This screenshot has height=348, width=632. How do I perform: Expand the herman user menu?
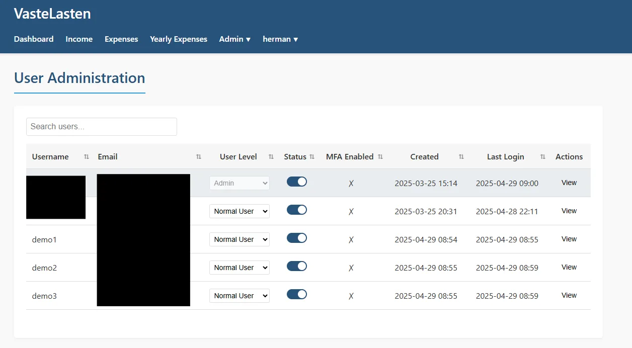pos(281,39)
